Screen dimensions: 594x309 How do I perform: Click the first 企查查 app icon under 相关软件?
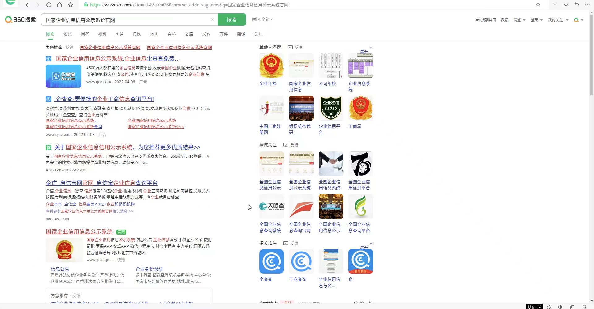coord(271,261)
